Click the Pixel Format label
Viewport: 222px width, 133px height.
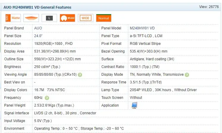tap(111, 44)
